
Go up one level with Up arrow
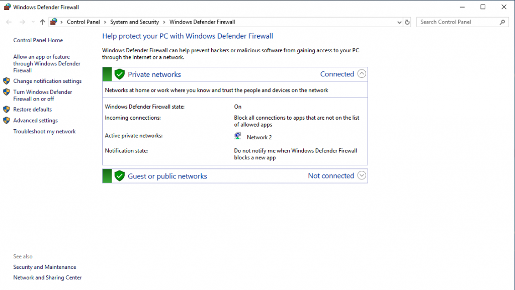click(x=42, y=22)
